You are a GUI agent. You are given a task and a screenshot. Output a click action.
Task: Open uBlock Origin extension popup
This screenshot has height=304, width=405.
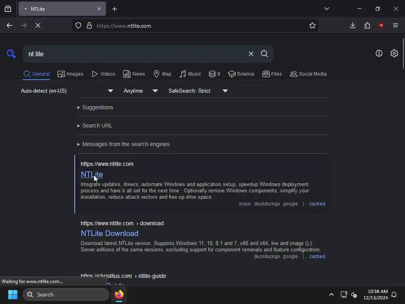point(381,25)
